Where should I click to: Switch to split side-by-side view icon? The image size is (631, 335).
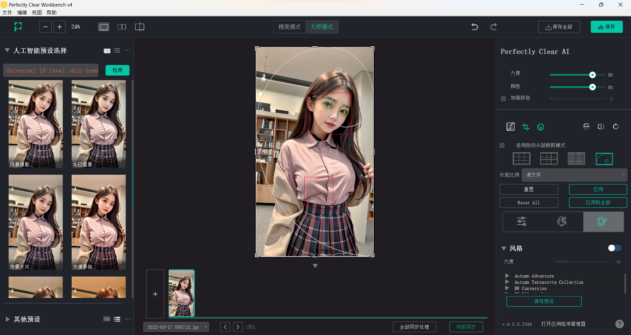coord(122,27)
